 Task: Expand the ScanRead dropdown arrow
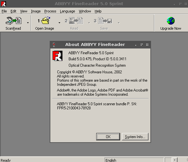(x=28, y=23)
